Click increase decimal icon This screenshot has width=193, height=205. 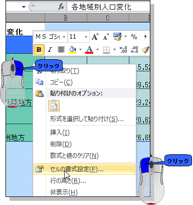(123, 50)
